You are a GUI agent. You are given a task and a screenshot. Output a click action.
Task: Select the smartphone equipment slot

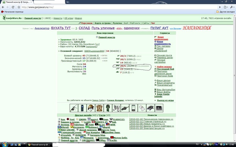pos(133,108)
